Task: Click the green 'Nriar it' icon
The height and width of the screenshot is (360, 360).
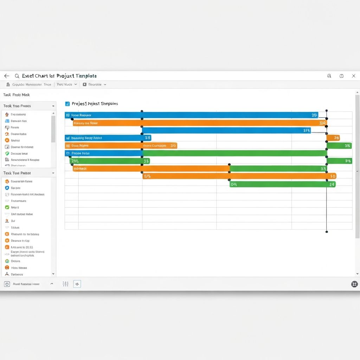Action: coord(7,207)
